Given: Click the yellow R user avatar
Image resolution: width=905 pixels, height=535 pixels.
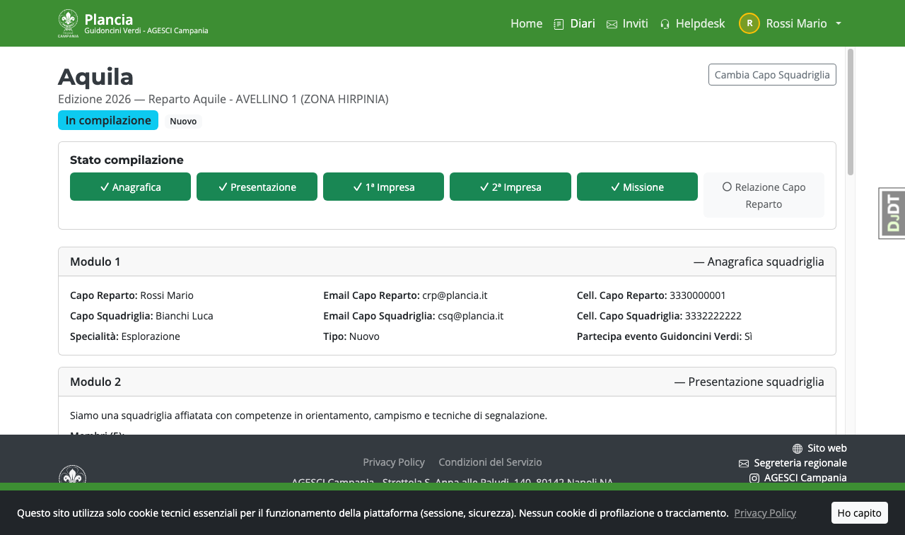Looking at the screenshot, I should 749,23.
